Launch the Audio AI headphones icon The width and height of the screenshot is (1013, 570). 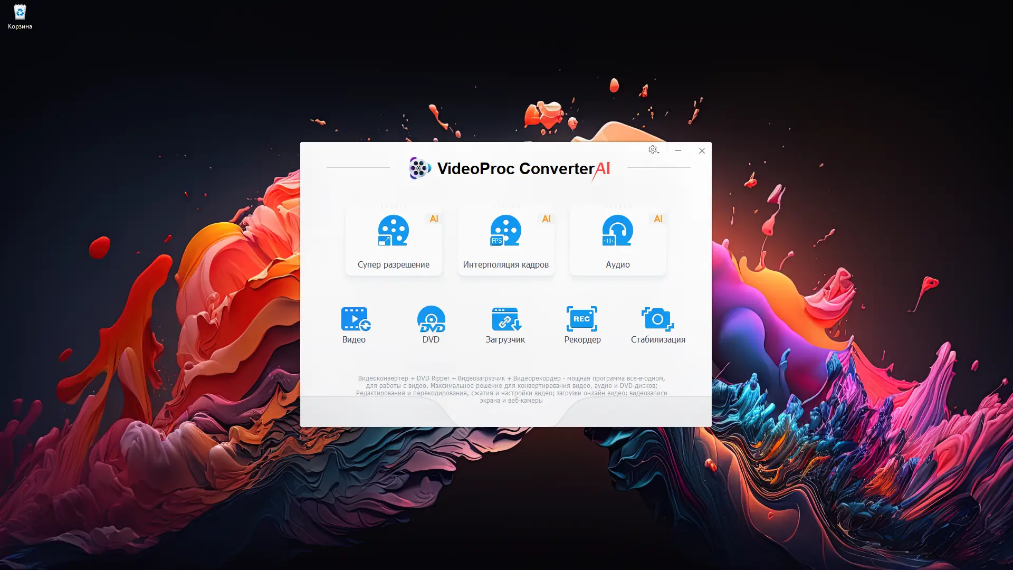point(617,231)
